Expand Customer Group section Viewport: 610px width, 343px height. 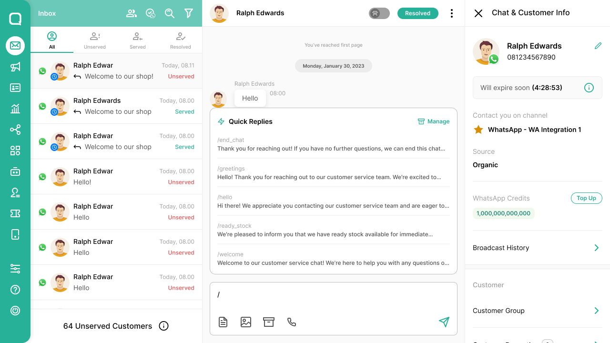[x=538, y=311]
